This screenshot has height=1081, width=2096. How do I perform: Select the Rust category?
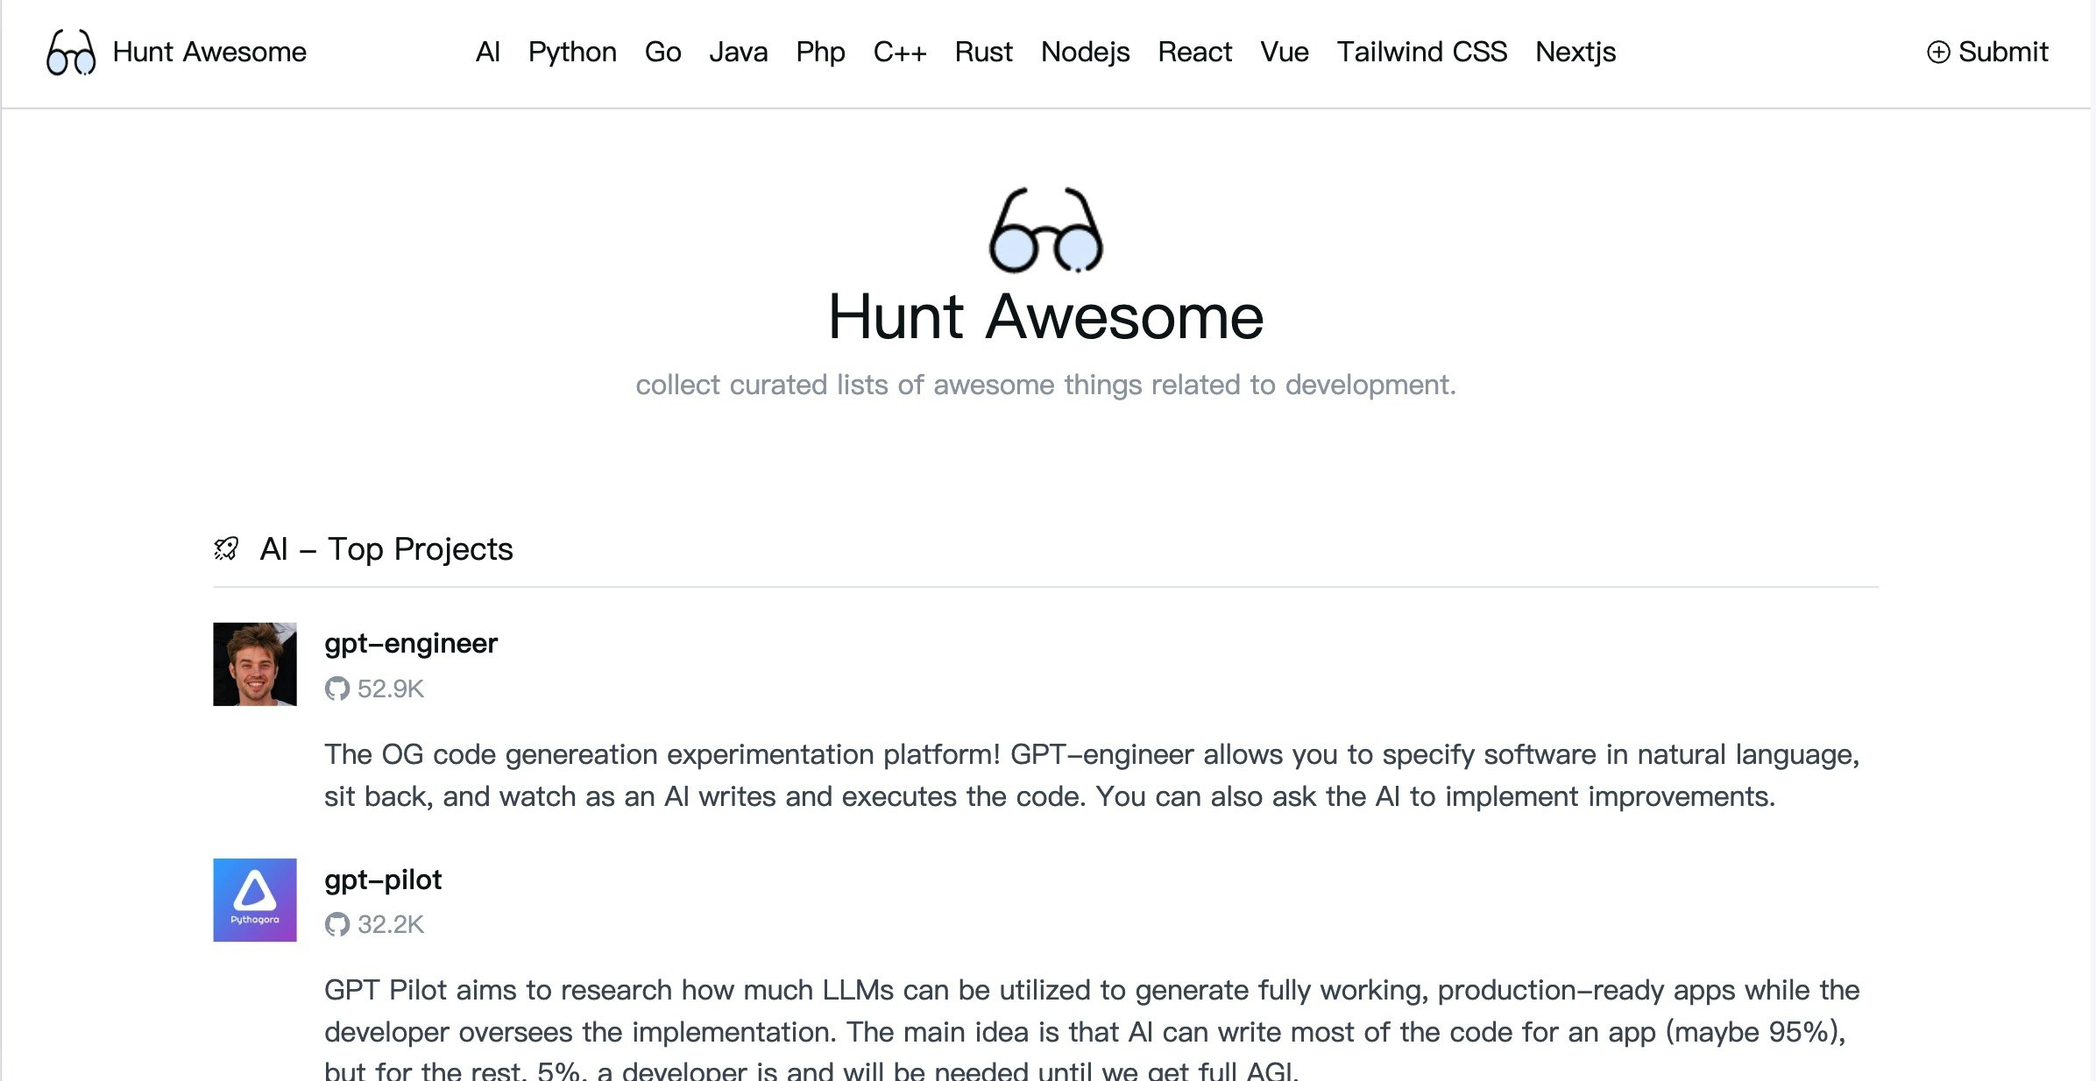coord(983,53)
